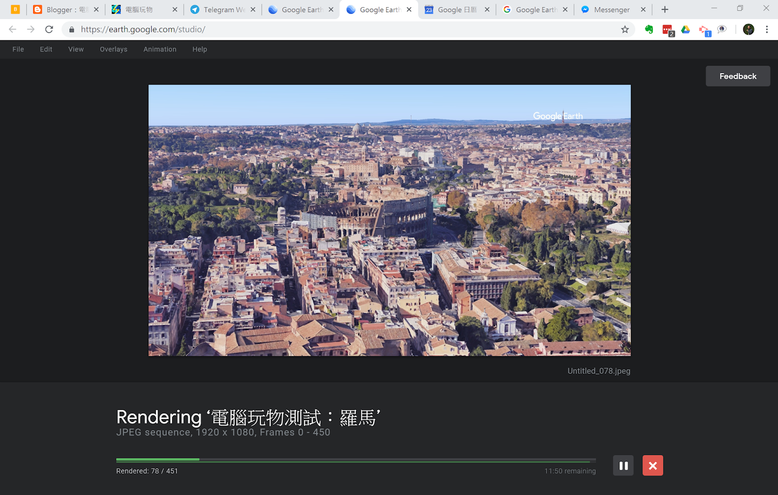Pause the current rendering

click(x=623, y=465)
